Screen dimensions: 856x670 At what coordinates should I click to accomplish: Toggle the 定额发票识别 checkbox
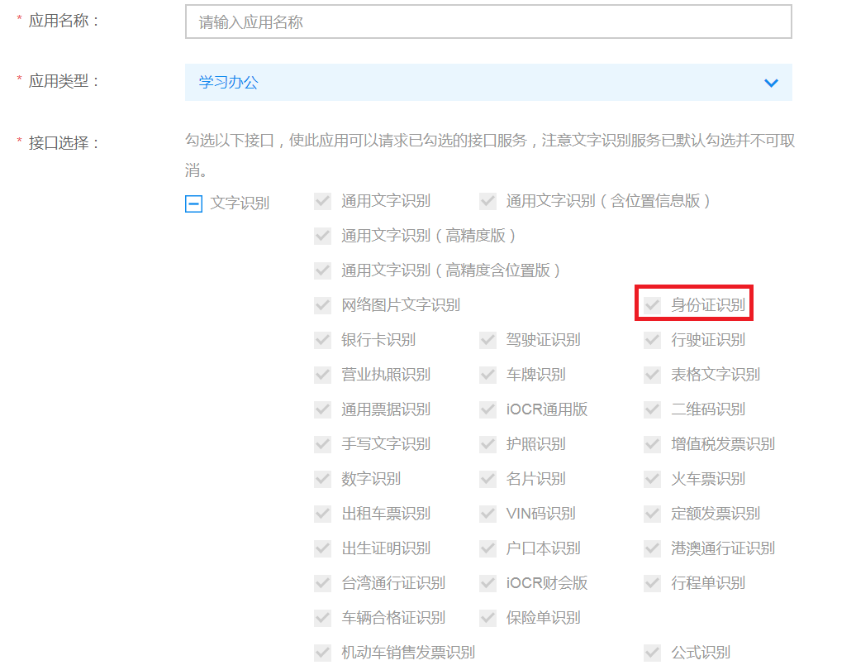pyautogui.click(x=653, y=514)
